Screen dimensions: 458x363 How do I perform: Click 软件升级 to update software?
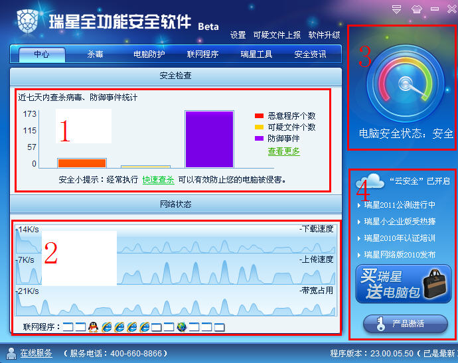324,35
